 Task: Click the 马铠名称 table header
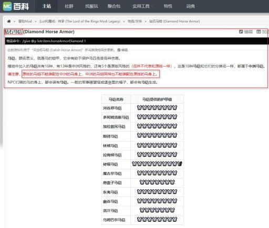click(x=116, y=99)
